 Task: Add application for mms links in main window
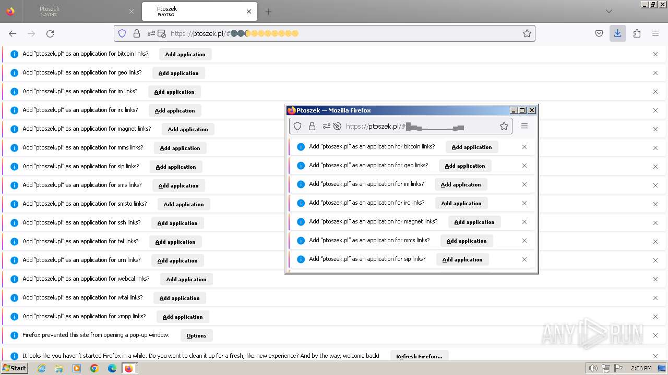[180, 148]
